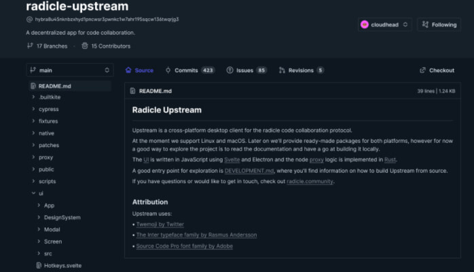
Task: Click the cypress folder name
Action: coord(49,109)
